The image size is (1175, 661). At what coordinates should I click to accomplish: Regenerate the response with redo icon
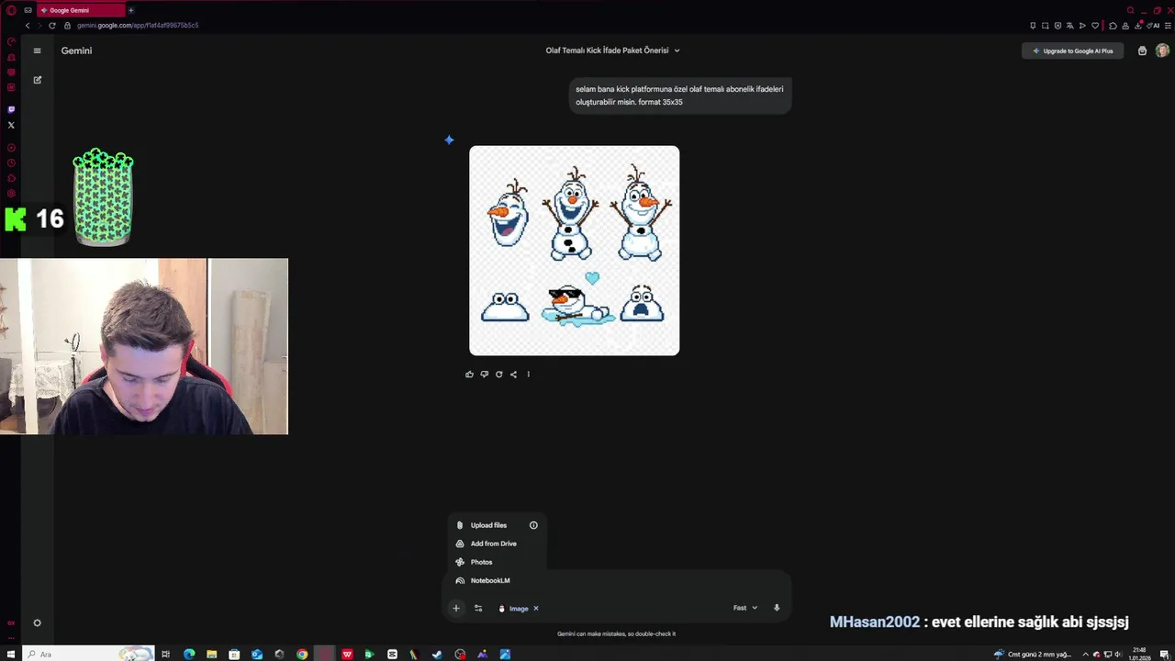pyautogui.click(x=498, y=374)
